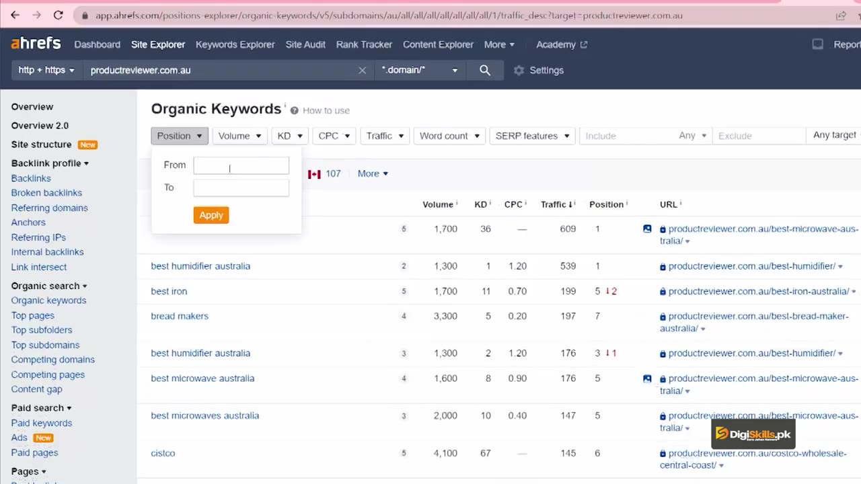Clear the domain field with the X icon

(x=362, y=70)
